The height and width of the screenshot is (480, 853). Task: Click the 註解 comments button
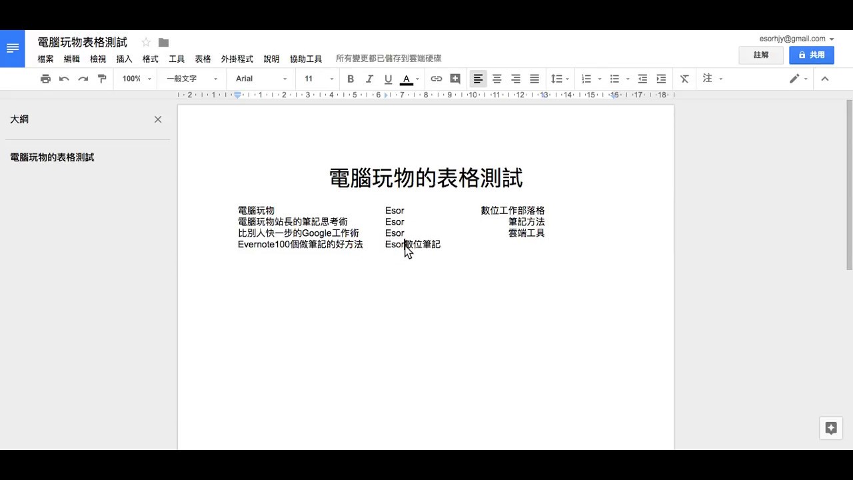[760, 55]
